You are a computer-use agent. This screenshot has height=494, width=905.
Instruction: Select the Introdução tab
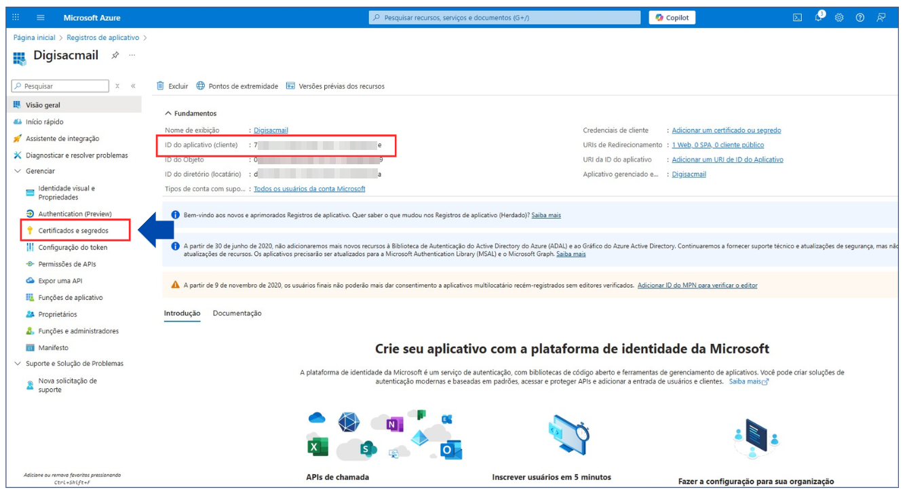(x=182, y=313)
